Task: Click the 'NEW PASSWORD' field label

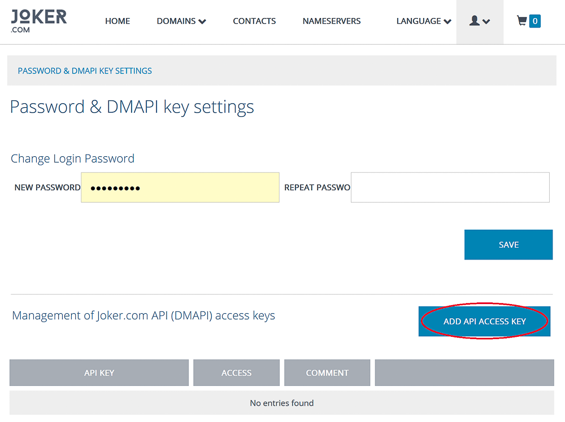Action: [x=47, y=187]
